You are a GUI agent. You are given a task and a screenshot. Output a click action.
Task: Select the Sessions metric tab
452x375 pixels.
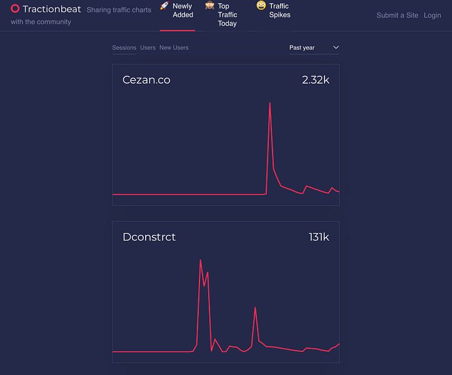click(124, 48)
